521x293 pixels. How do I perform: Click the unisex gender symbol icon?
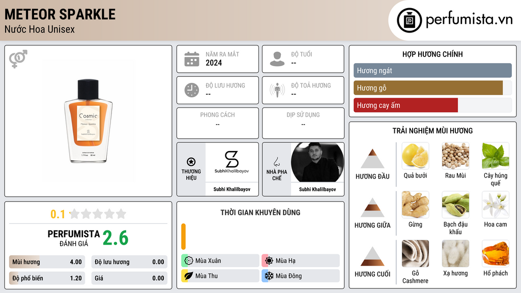click(x=18, y=59)
